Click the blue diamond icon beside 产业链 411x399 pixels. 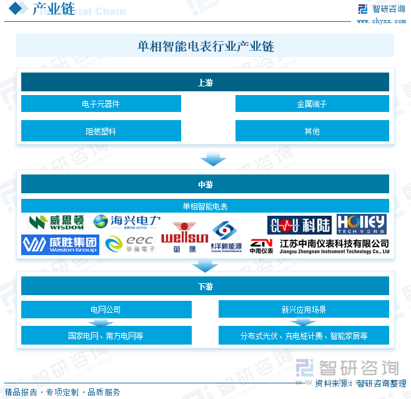[x=16, y=8]
